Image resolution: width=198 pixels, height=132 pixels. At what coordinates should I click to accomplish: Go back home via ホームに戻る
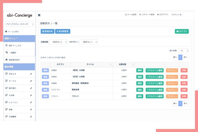pos(12,32)
